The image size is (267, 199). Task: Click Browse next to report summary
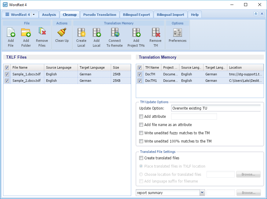[x=249, y=193]
